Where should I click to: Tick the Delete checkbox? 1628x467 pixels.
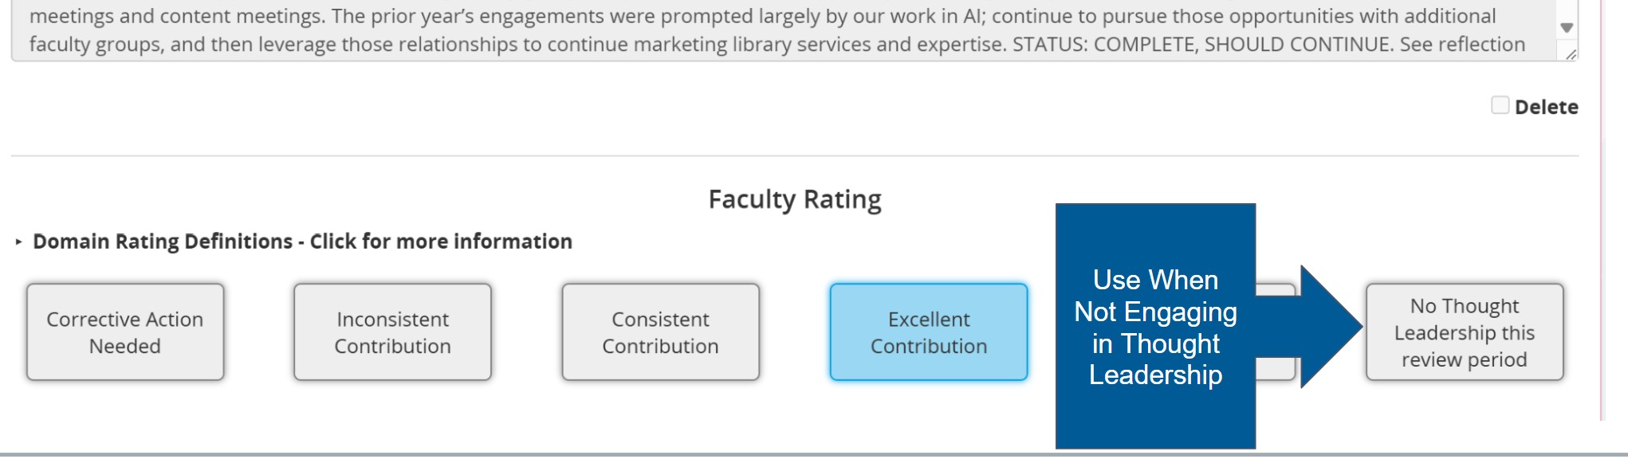coord(1500,105)
